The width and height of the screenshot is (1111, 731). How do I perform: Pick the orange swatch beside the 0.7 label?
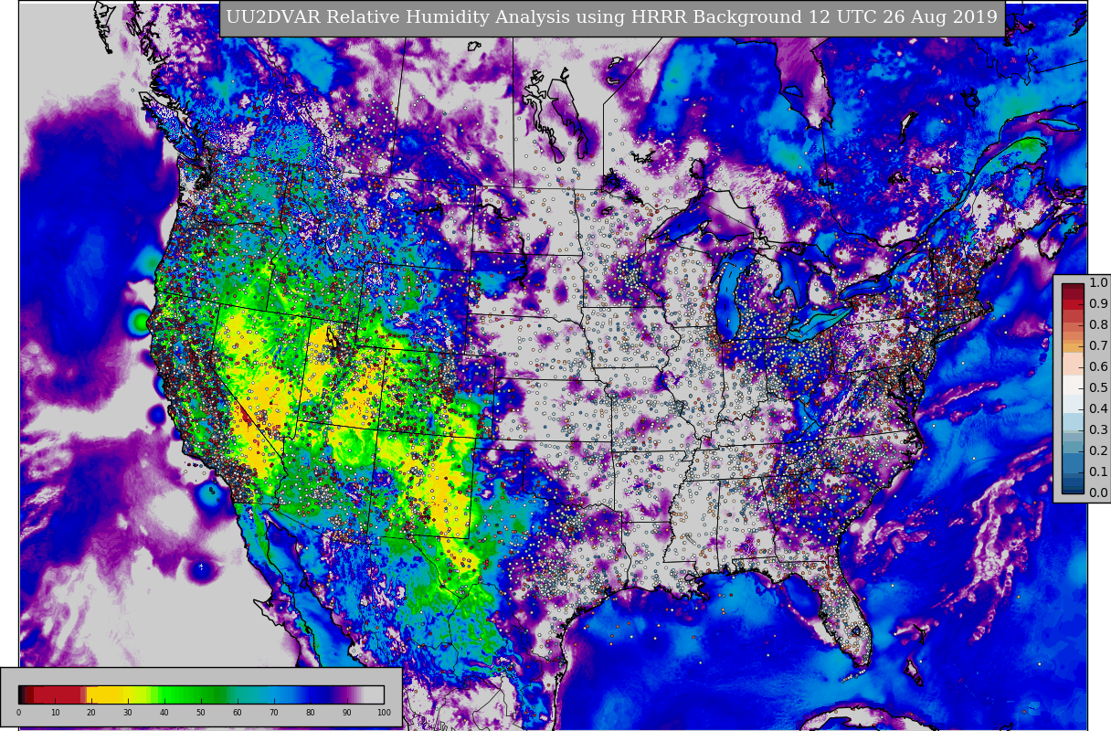tap(1073, 346)
